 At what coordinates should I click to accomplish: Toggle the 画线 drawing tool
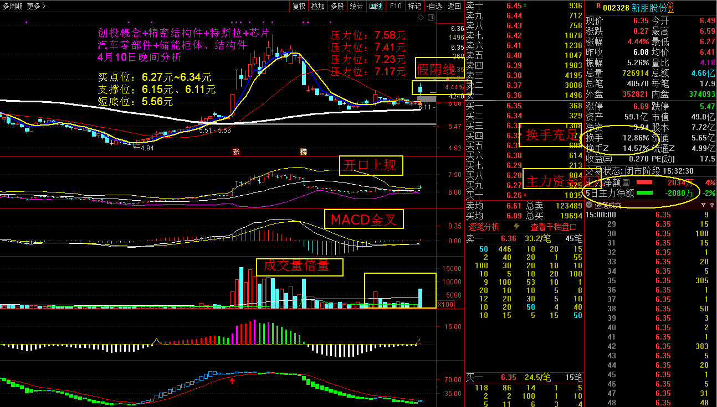pyautogui.click(x=376, y=6)
